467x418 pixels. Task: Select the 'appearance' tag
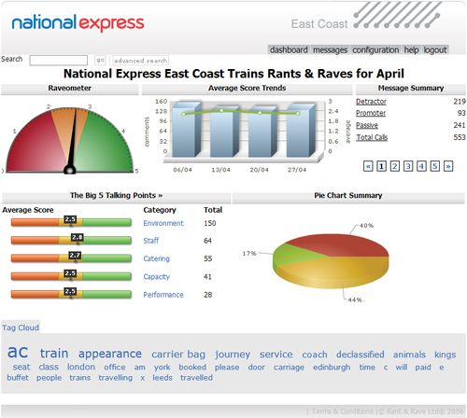pyautogui.click(x=110, y=354)
